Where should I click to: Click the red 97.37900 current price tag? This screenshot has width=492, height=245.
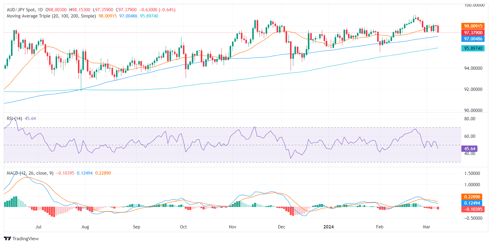click(x=473, y=32)
